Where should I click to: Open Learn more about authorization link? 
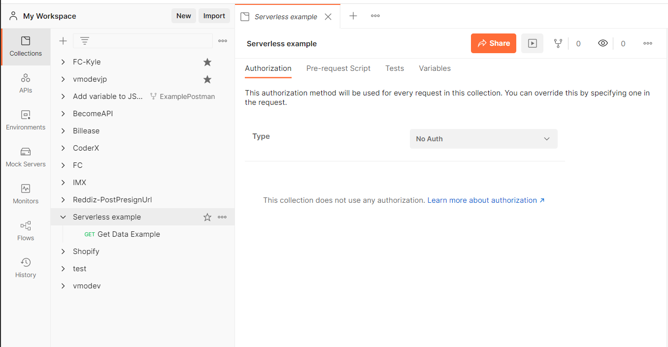[x=486, y=200]
